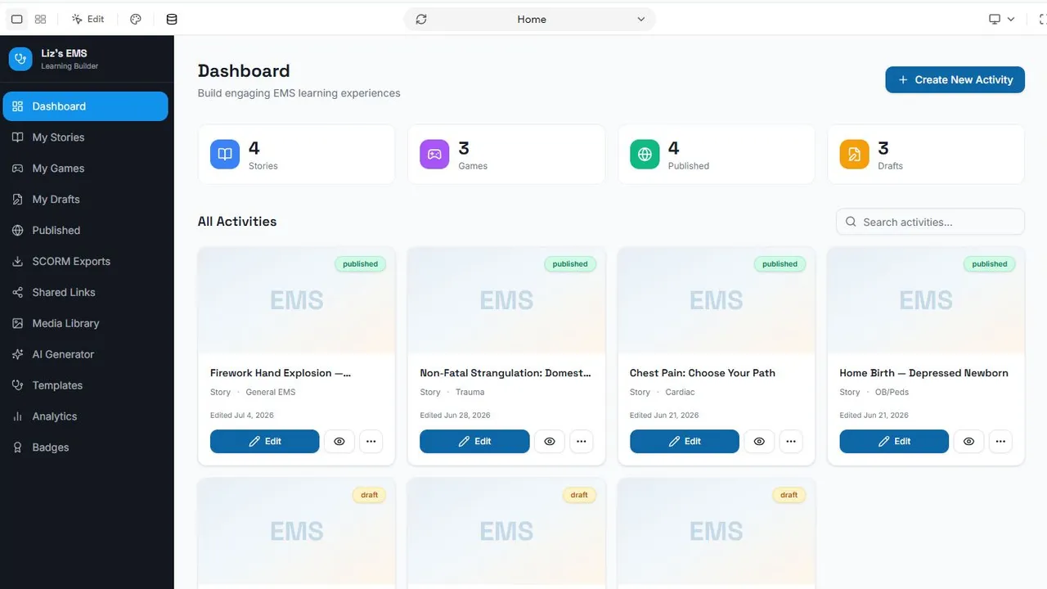Screen dimensions: 1047x589
Task: Open AI Generator in the sidebar
Action: coord(86,354)
